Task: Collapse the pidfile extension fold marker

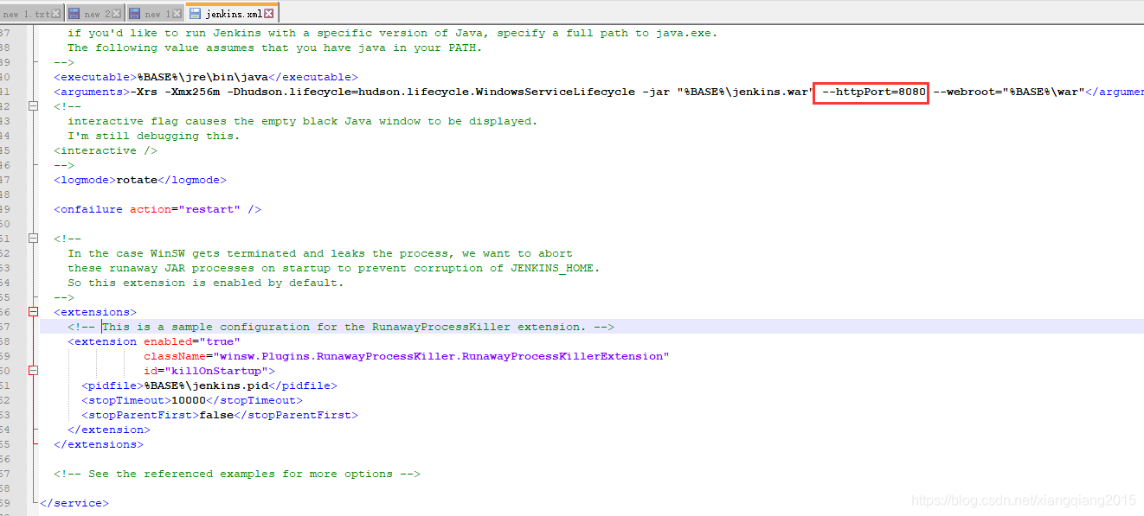Action: [34, 371]
